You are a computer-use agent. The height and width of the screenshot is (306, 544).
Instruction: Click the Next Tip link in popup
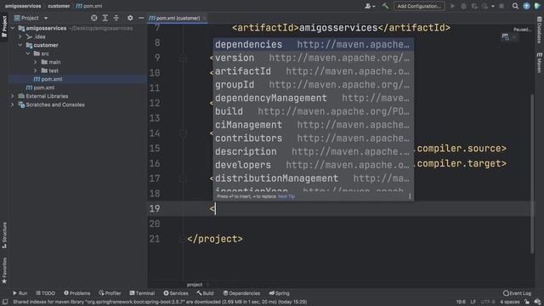point(286,196)
